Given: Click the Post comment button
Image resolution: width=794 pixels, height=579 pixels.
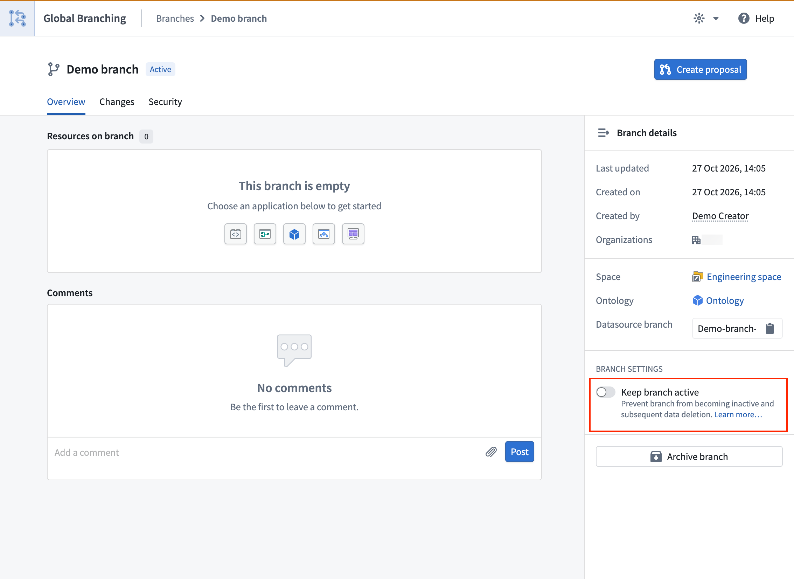Looking at the screenshot, I should click(x=520, y=452).
